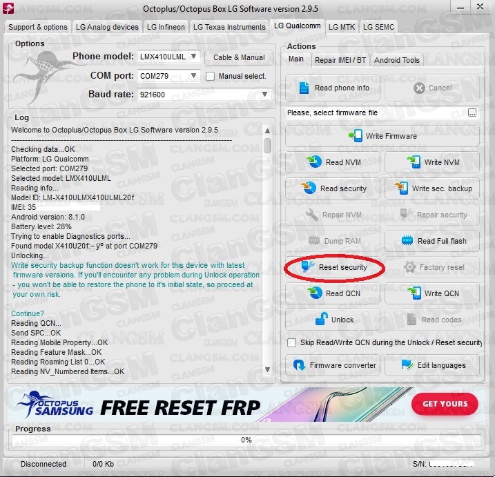Click the log scrollbar up arrow

coord(267,130)
